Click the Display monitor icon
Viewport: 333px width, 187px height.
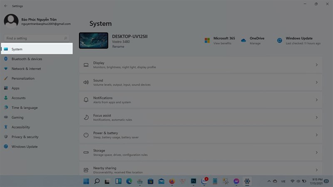[86, 65]
